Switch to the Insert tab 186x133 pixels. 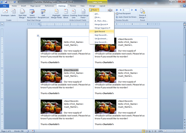click(23, 6)
